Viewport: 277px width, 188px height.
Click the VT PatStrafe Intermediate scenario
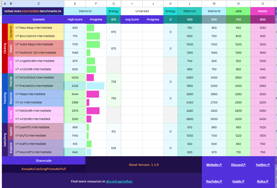[x=39, y=111]
